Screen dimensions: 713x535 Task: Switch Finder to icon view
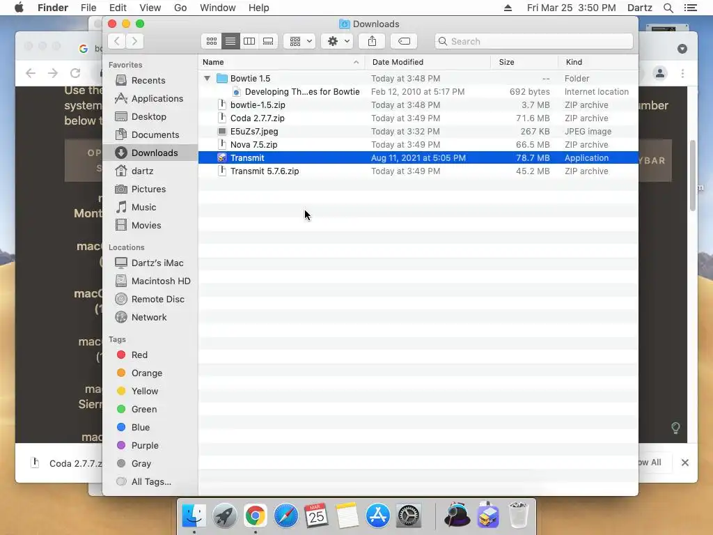point(212,41)
